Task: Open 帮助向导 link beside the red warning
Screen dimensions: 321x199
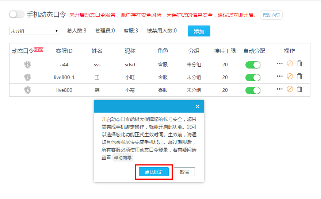Action: click(x=271, y=15)
